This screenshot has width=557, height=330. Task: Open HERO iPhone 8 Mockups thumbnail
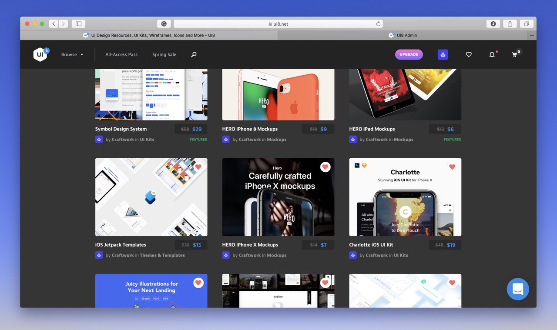click(x=278, y=94)
